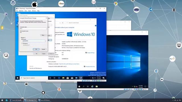Expand hidden tray icons in the PC1 VM
Image resolution: width=182 pixels, height=102 pixels.
pyautogui.click(x=91, y=78)
